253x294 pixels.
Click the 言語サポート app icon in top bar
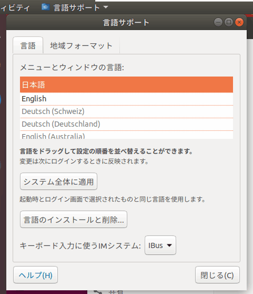pos(45,7)
